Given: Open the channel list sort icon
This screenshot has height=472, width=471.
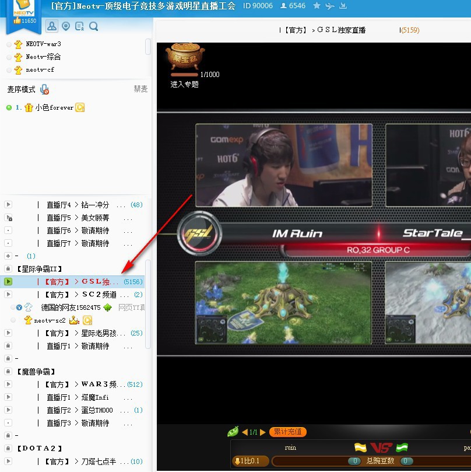Looking at the screenshot, I should pos(80,26).
